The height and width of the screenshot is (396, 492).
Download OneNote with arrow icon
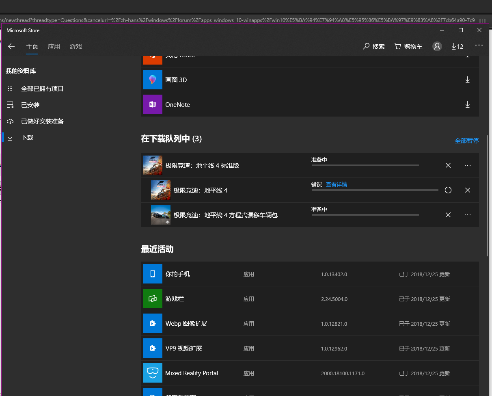click(x=468, y=104)
